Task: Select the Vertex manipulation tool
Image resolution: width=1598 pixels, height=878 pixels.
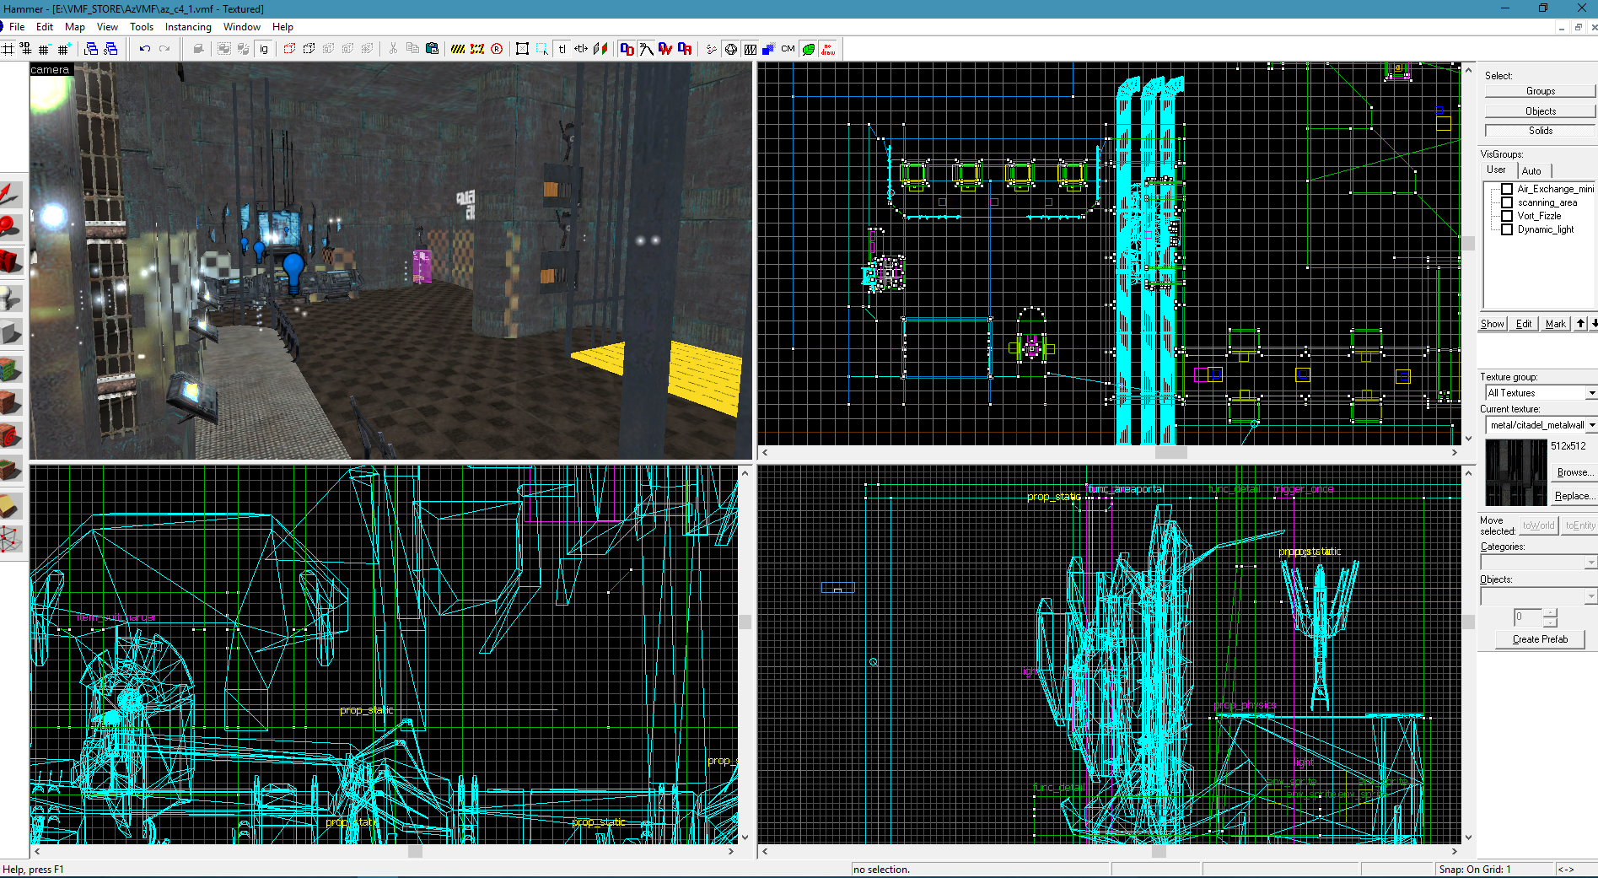Action: pos(11,539)
